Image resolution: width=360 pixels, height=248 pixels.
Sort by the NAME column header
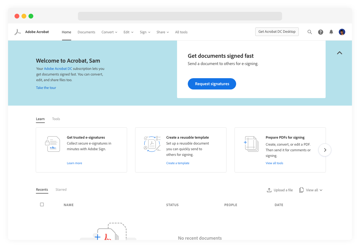[69, 205]
